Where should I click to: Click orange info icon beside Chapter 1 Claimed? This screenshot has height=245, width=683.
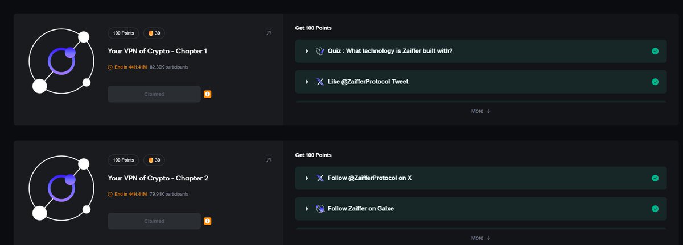click(208, 94)
